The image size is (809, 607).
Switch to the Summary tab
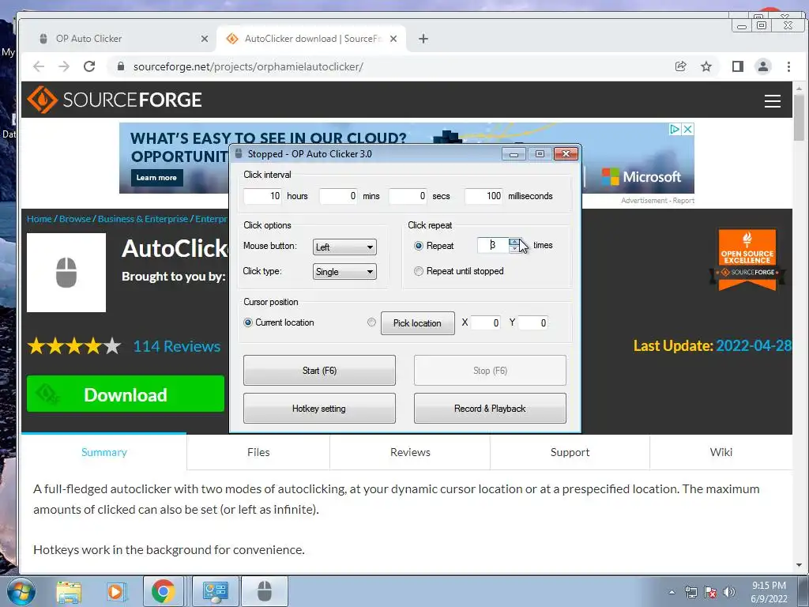pos(103,452)
